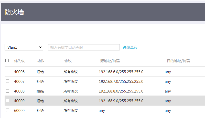Click the 源地址/掩码 column header
Viewport: 205px width, 118px height.
point(110,61)
